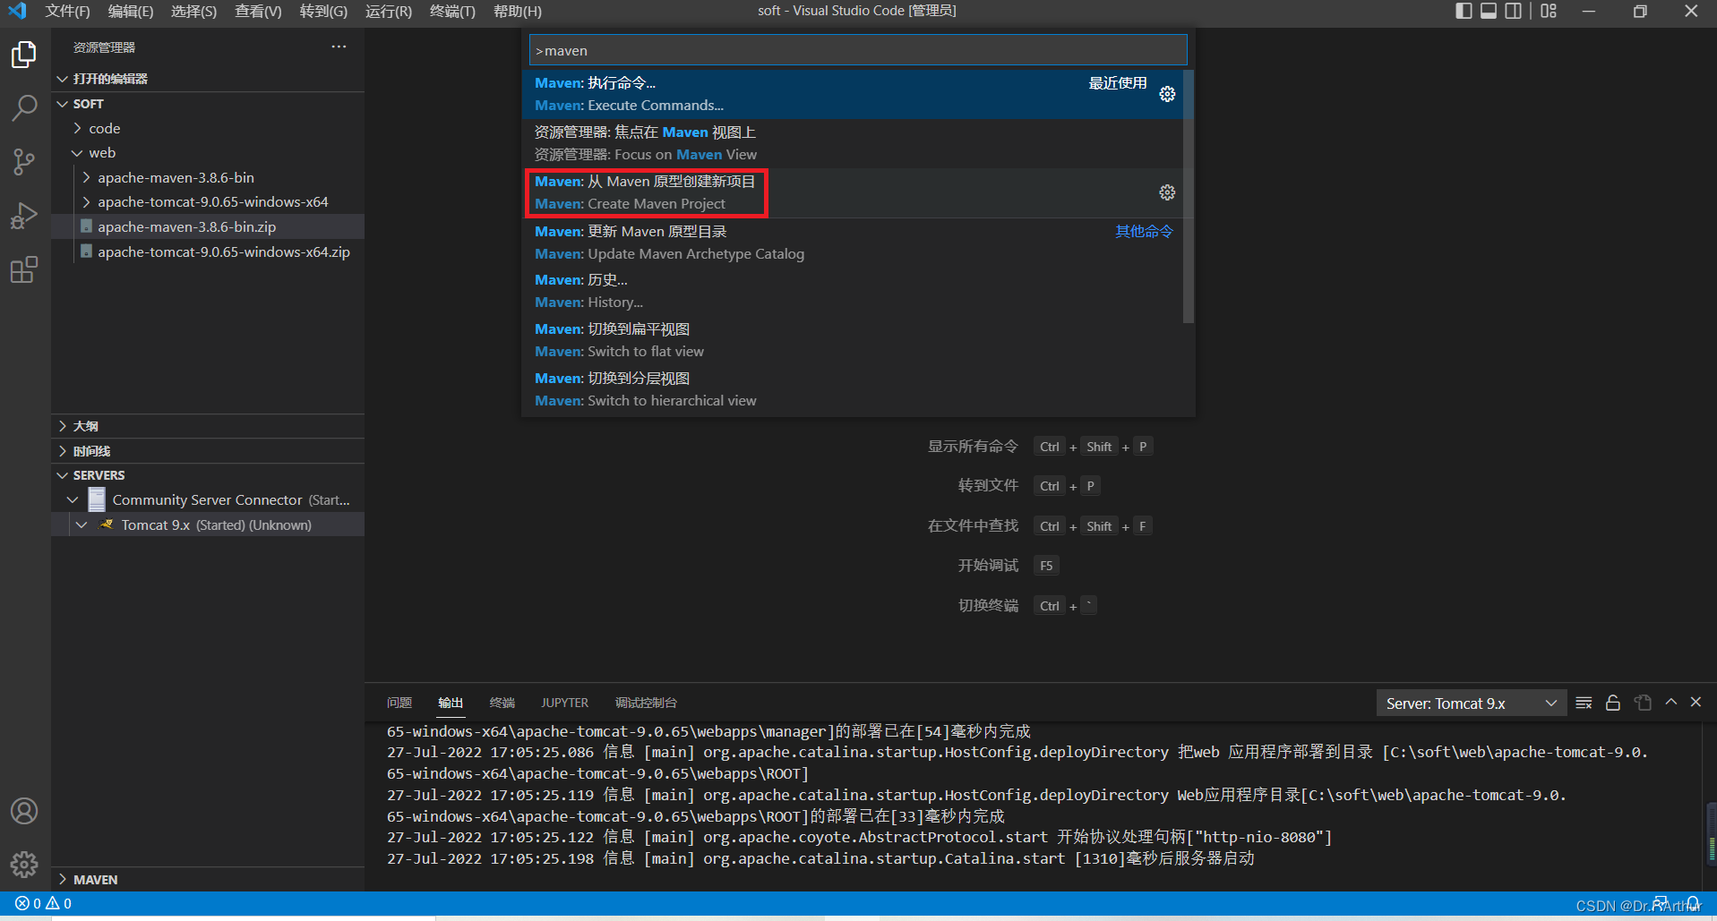
Task: Select Focus on Maven View command
Action: [x=853, y=143]
